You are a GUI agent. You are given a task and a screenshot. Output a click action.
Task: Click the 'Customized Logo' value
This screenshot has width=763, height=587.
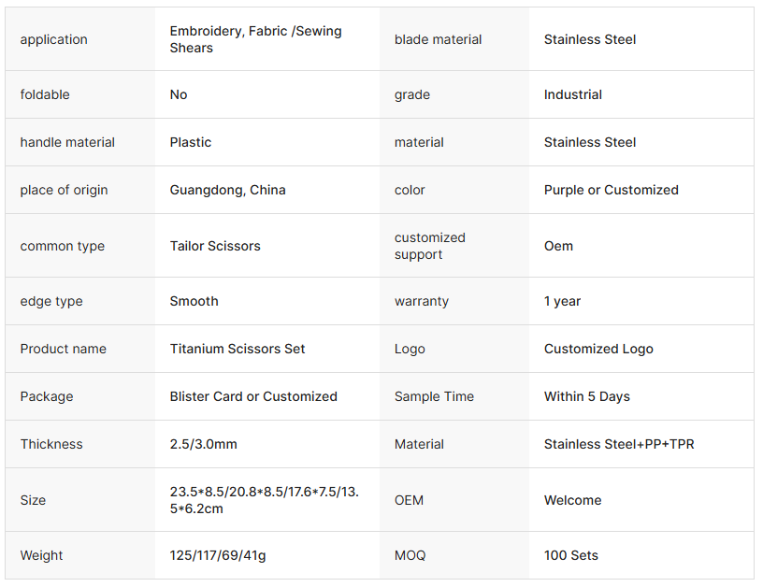pos(598,349)
